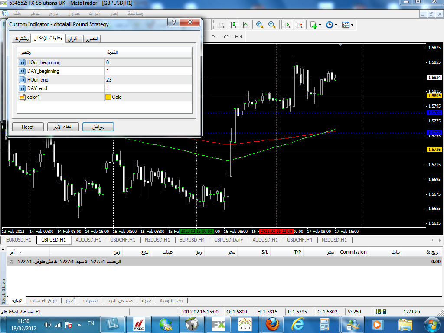Select the HOur_end value 23

tap(148, 80)
